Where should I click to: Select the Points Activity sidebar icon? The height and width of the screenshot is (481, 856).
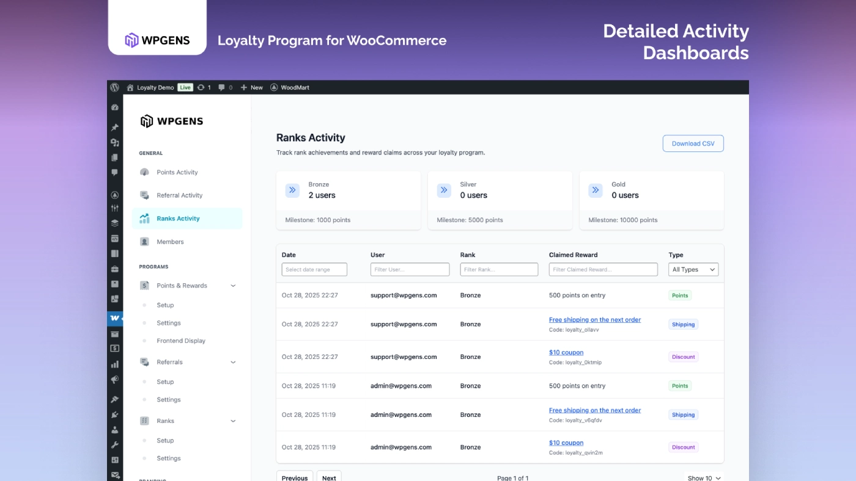144,172
